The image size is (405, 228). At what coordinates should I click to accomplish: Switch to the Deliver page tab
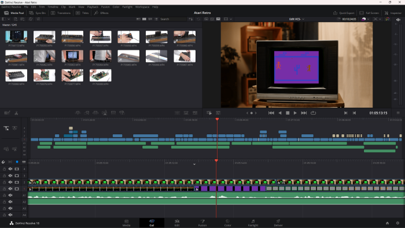tap(278, 223)
